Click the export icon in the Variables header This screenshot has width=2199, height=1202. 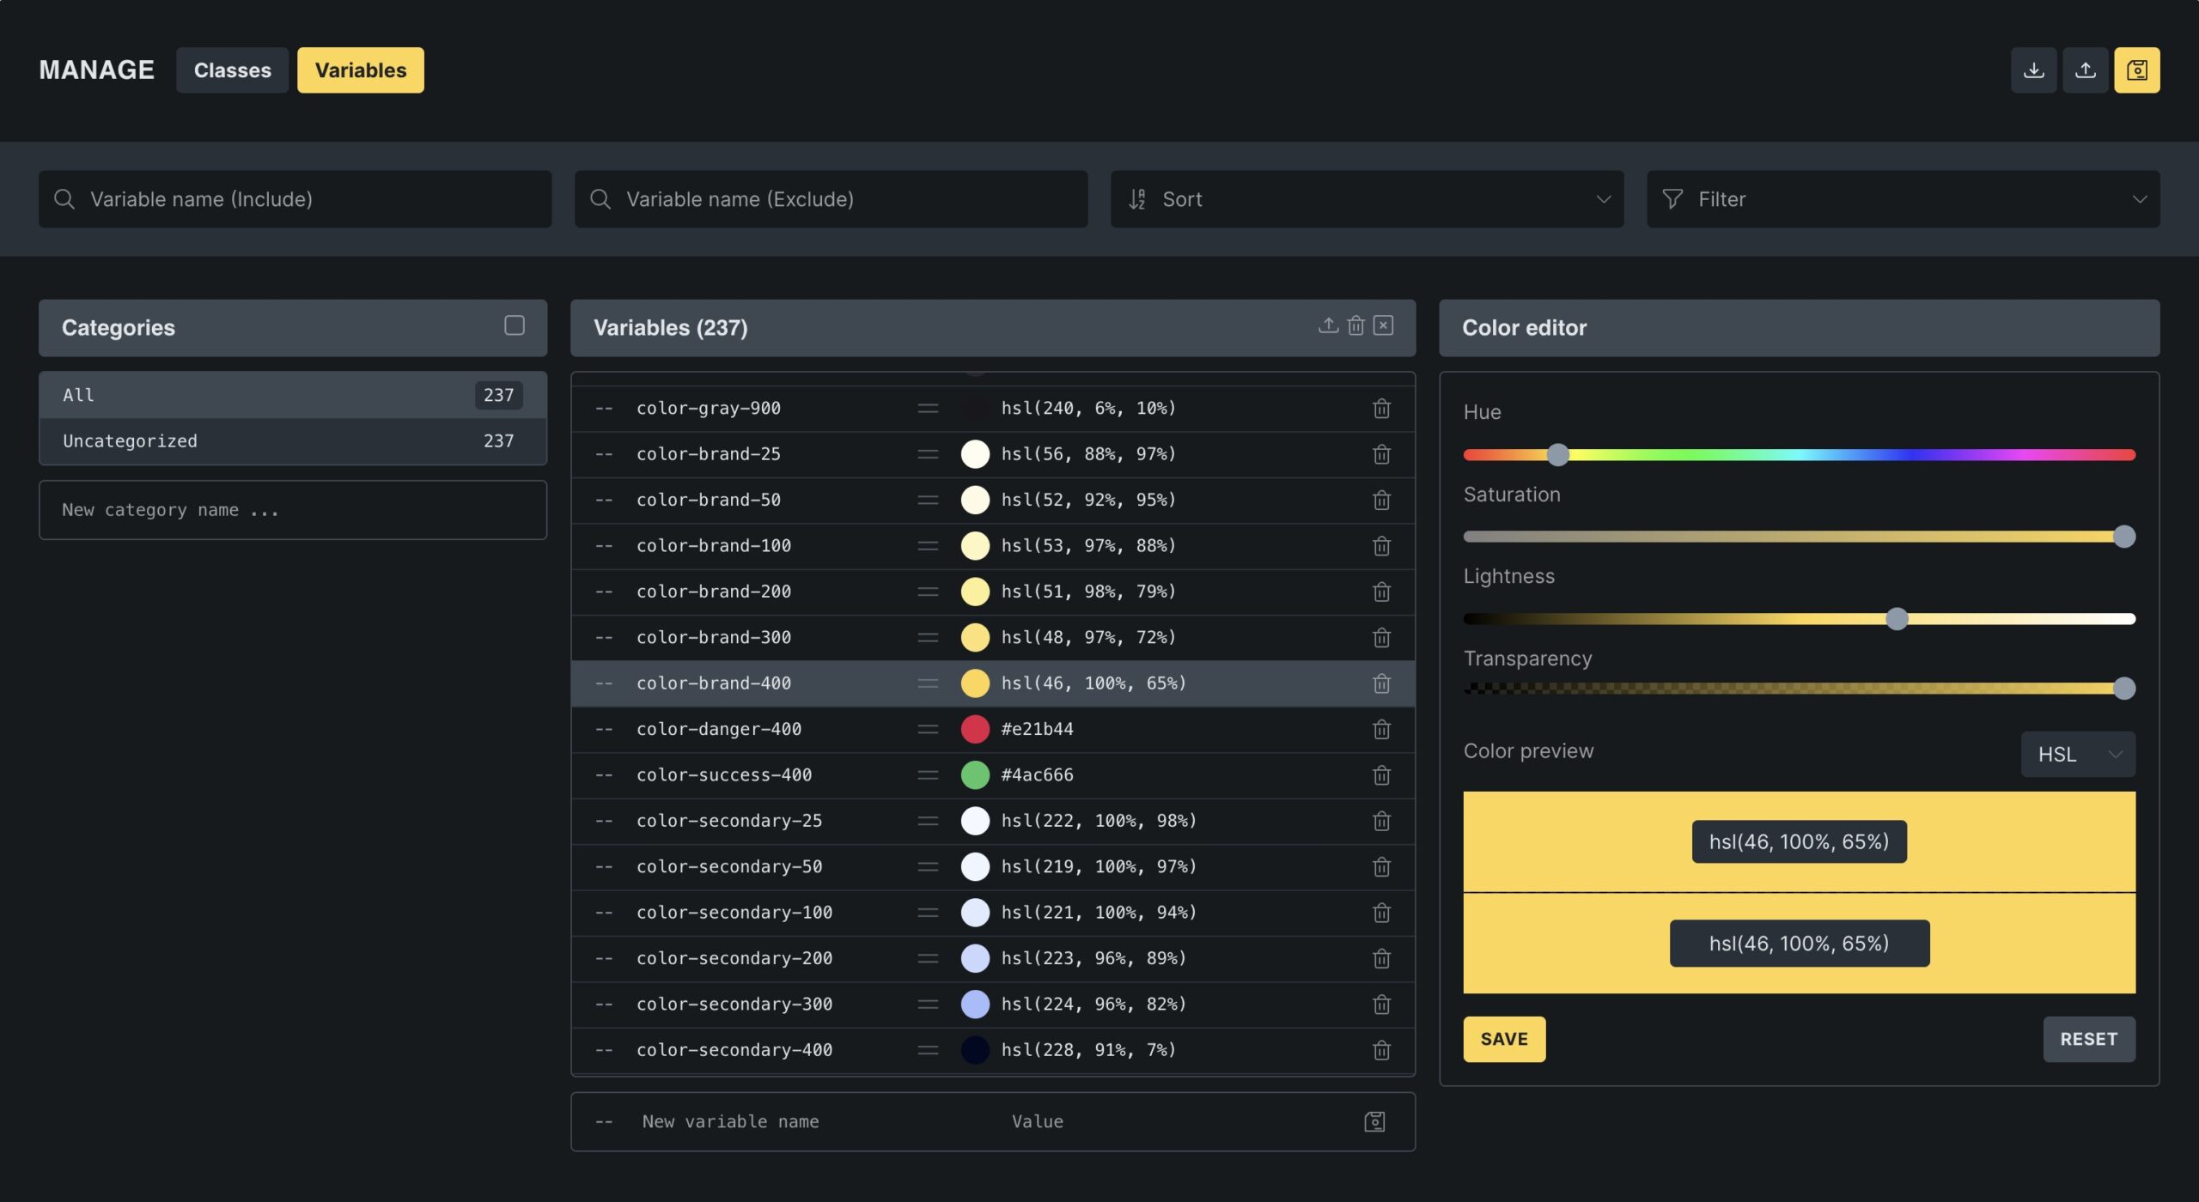[1328, 325]
